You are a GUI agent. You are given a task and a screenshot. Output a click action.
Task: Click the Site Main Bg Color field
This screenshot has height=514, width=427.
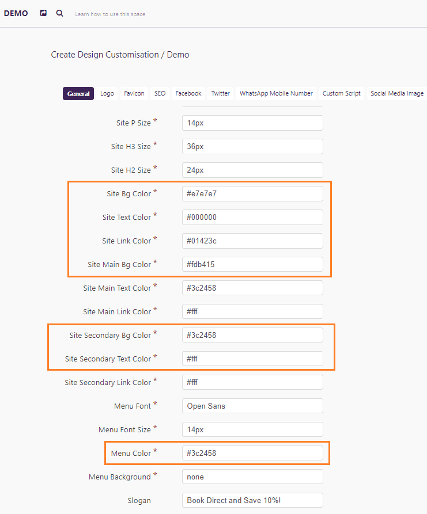tap(252, 265)
